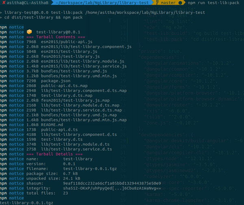The width and height of the screenshot is (244, 205).
Task: Click the git branch icon before master
Action: (x=157, y=3)
